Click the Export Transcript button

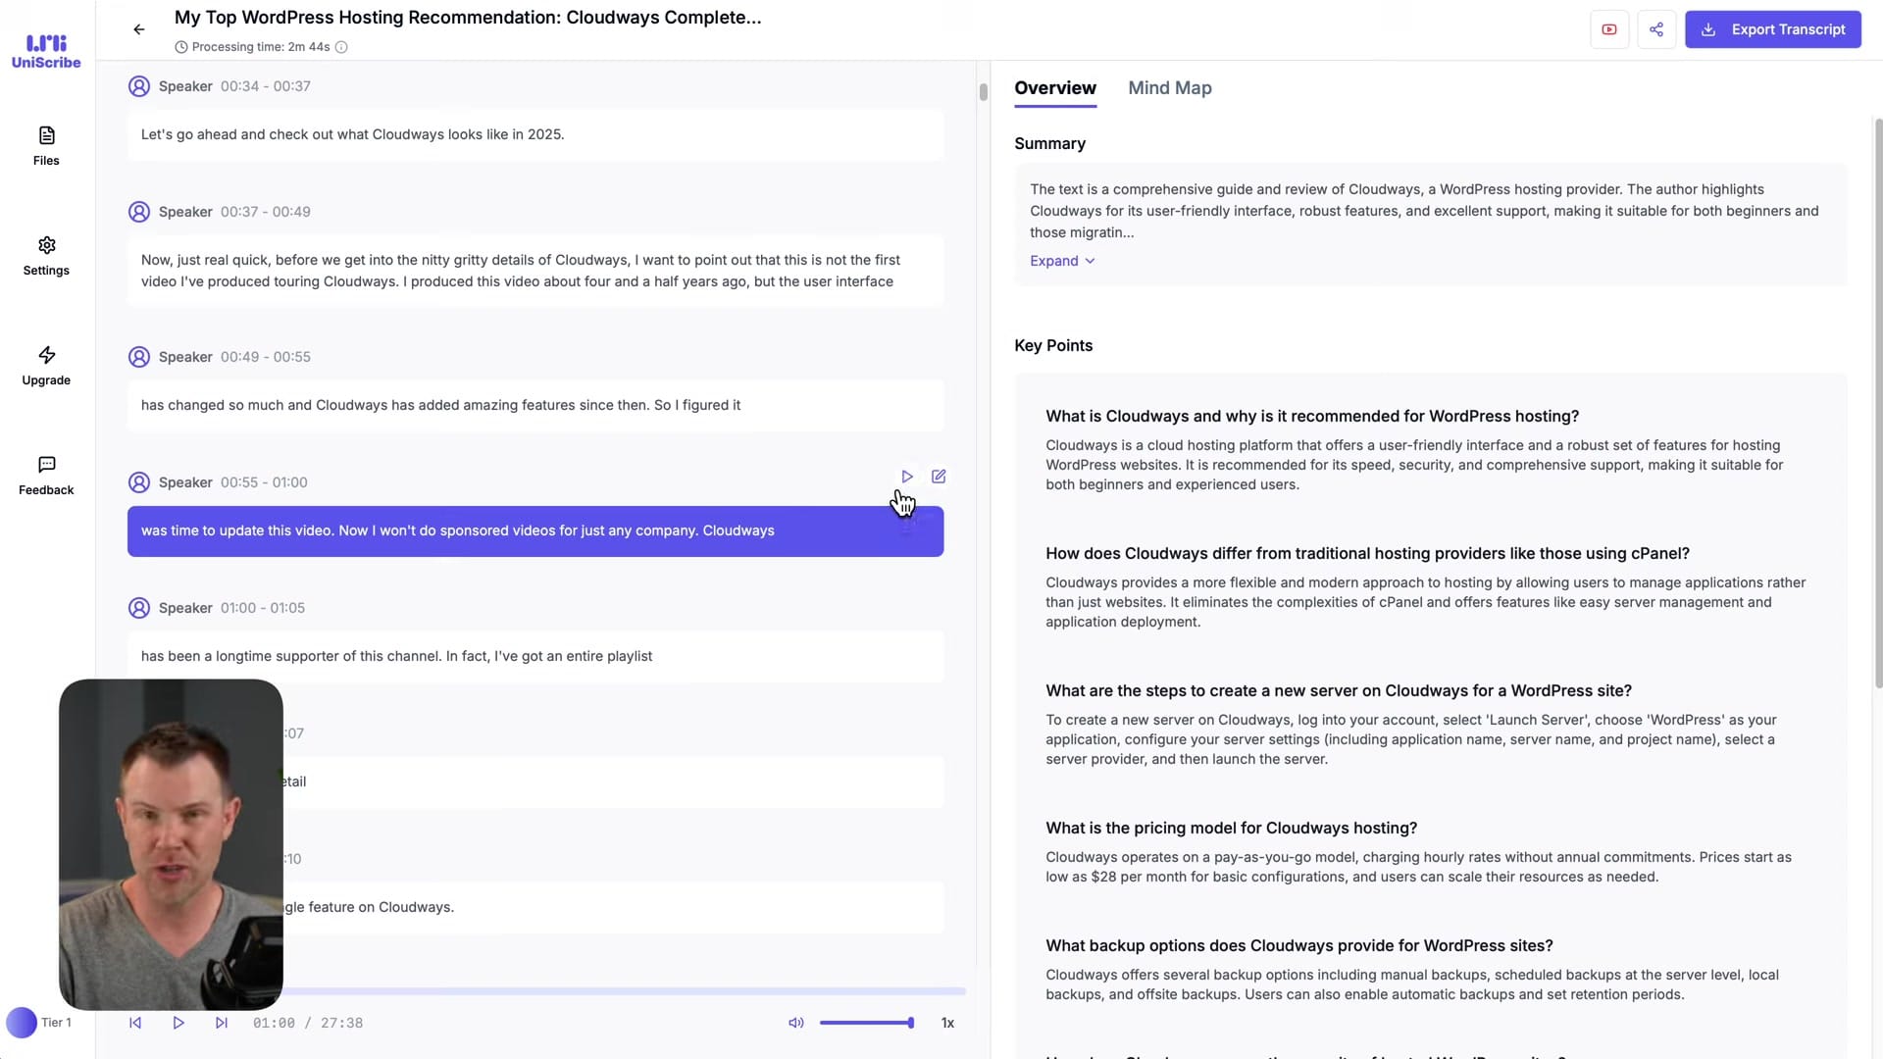1773,29
